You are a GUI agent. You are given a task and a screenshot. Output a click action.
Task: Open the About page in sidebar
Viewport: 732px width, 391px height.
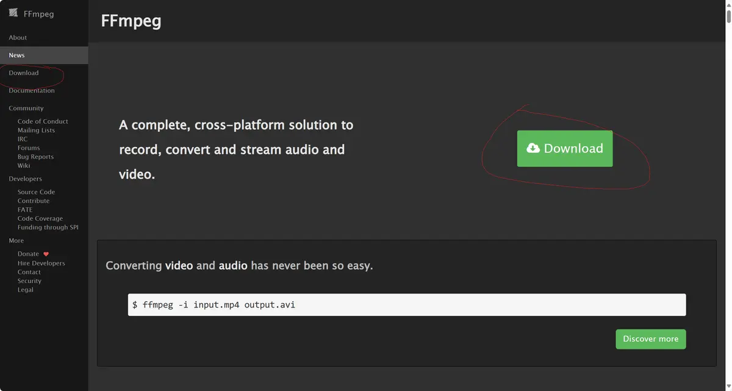[x=18, y=37]
